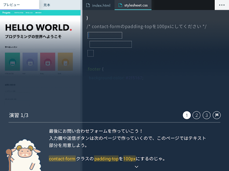Select the stylesheet.css file tab
The width and height of the screenshot is (229, 171).
pos(133,5)
